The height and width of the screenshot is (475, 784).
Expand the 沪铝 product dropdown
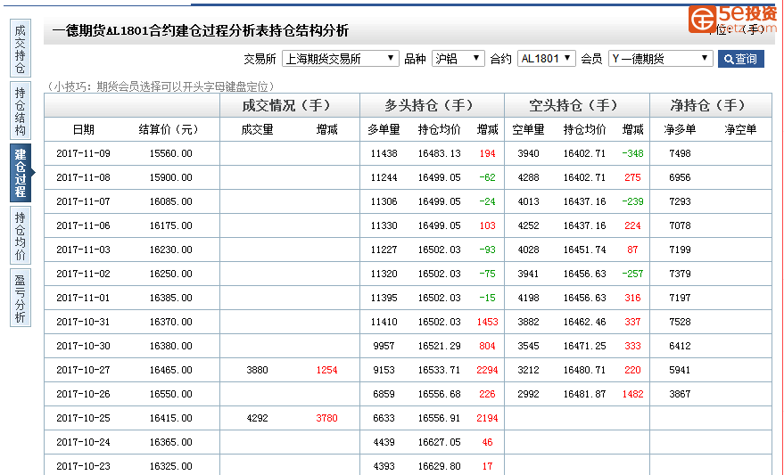click(x=458, y=59)
